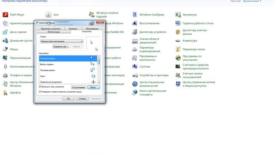
Task: Click the Сохранить как button
Action: click(x=61, y=46)
